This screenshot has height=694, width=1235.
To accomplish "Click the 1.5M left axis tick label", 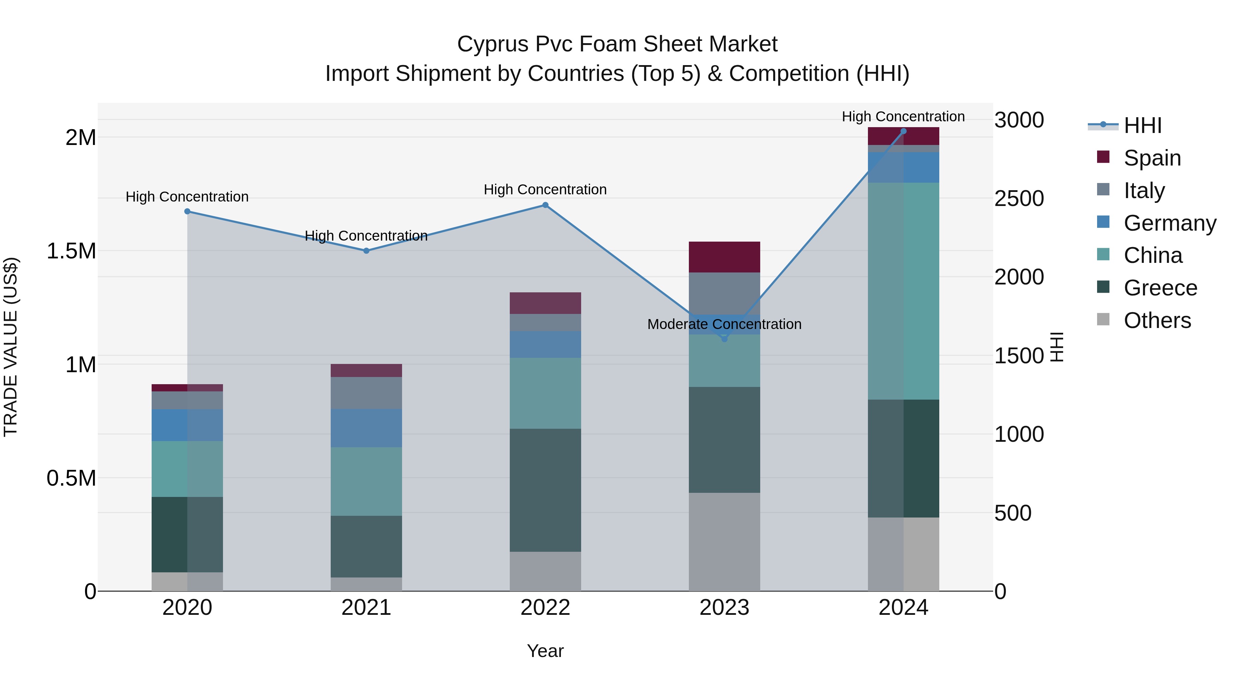I will [x=71, y=251].
